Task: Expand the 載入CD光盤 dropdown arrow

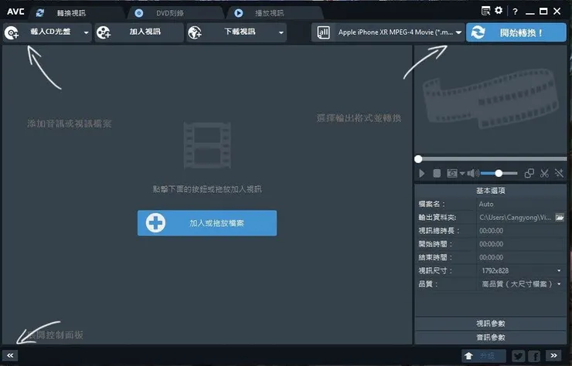Action: coord(86,32)
